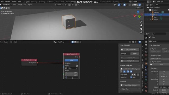This screenshot has width=169, height=95.
Task: Open the Geometry Nodes workspace tab
Action: click(x=106, y=2)
